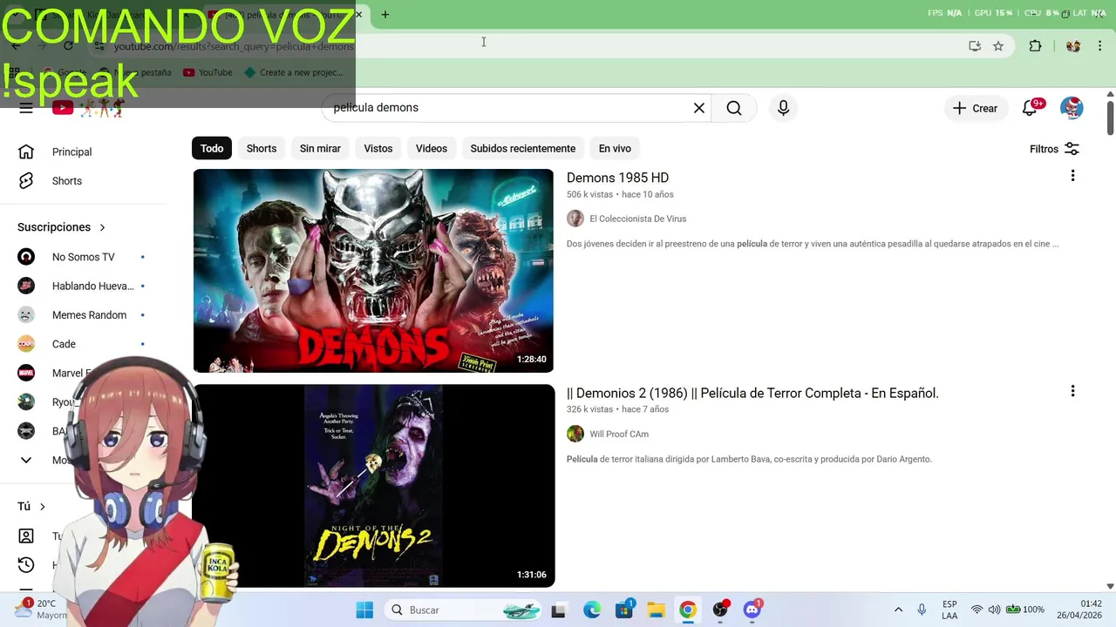1116x627 pixels.
Task: Select the Subidos recientemente chip
Action: [523, 148]
